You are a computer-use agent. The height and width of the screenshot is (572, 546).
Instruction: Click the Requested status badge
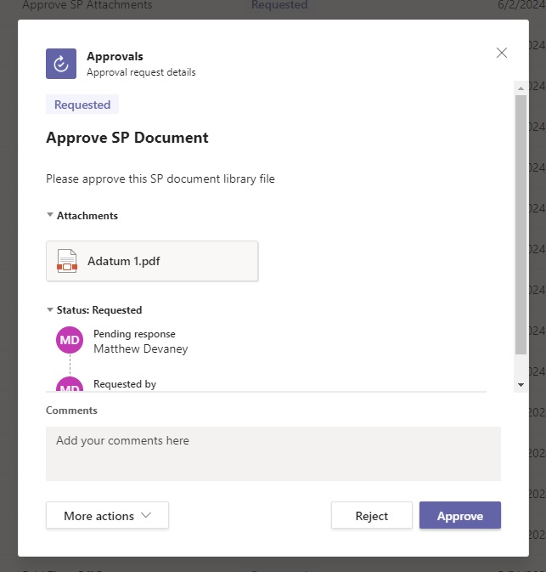pyautogui.click(x=82, y=105)
